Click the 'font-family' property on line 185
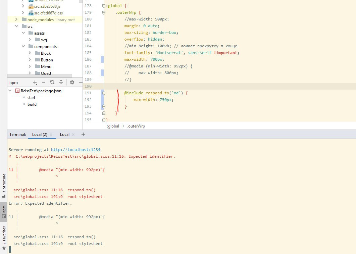Screen dimensions: 356x254 tap(137, 53)
